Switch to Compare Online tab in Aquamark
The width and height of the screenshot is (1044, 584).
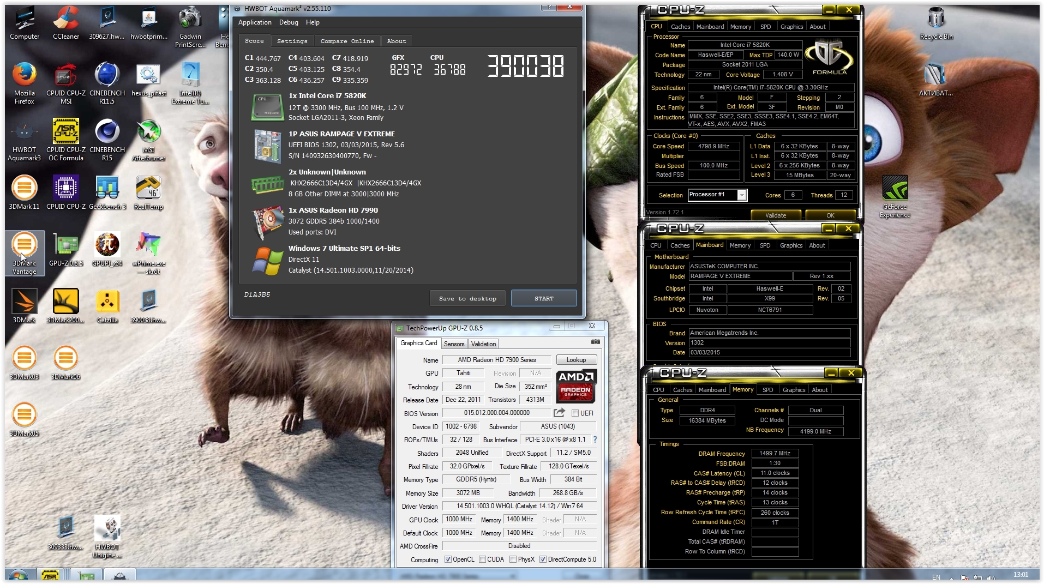[x=347, y=41]
